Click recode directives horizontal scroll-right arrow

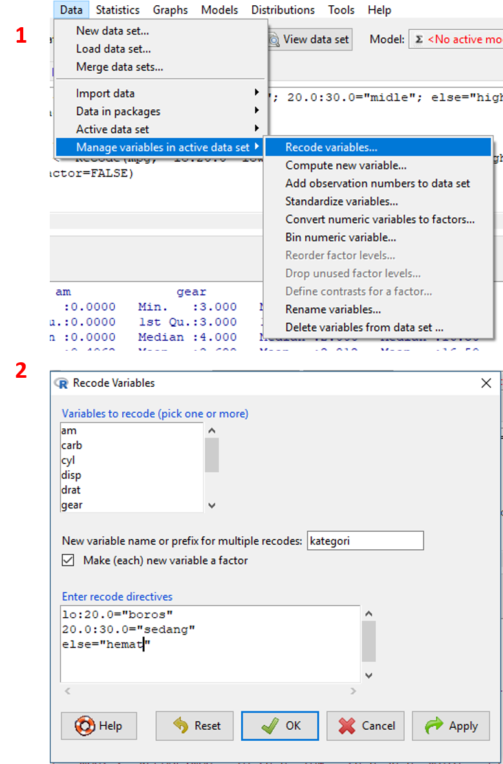click(x=353, y=691)
